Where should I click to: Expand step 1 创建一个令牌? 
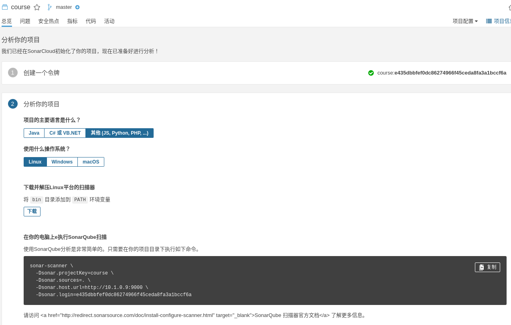(x=42, y=73)
